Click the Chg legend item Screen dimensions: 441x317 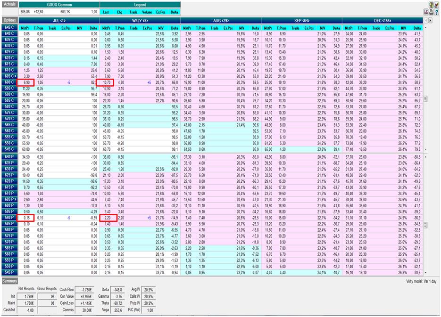(x=119, y=12)
